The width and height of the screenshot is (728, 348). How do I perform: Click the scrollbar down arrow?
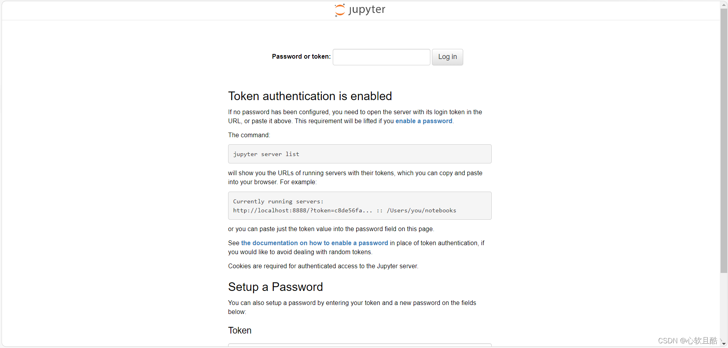(724, 344)
